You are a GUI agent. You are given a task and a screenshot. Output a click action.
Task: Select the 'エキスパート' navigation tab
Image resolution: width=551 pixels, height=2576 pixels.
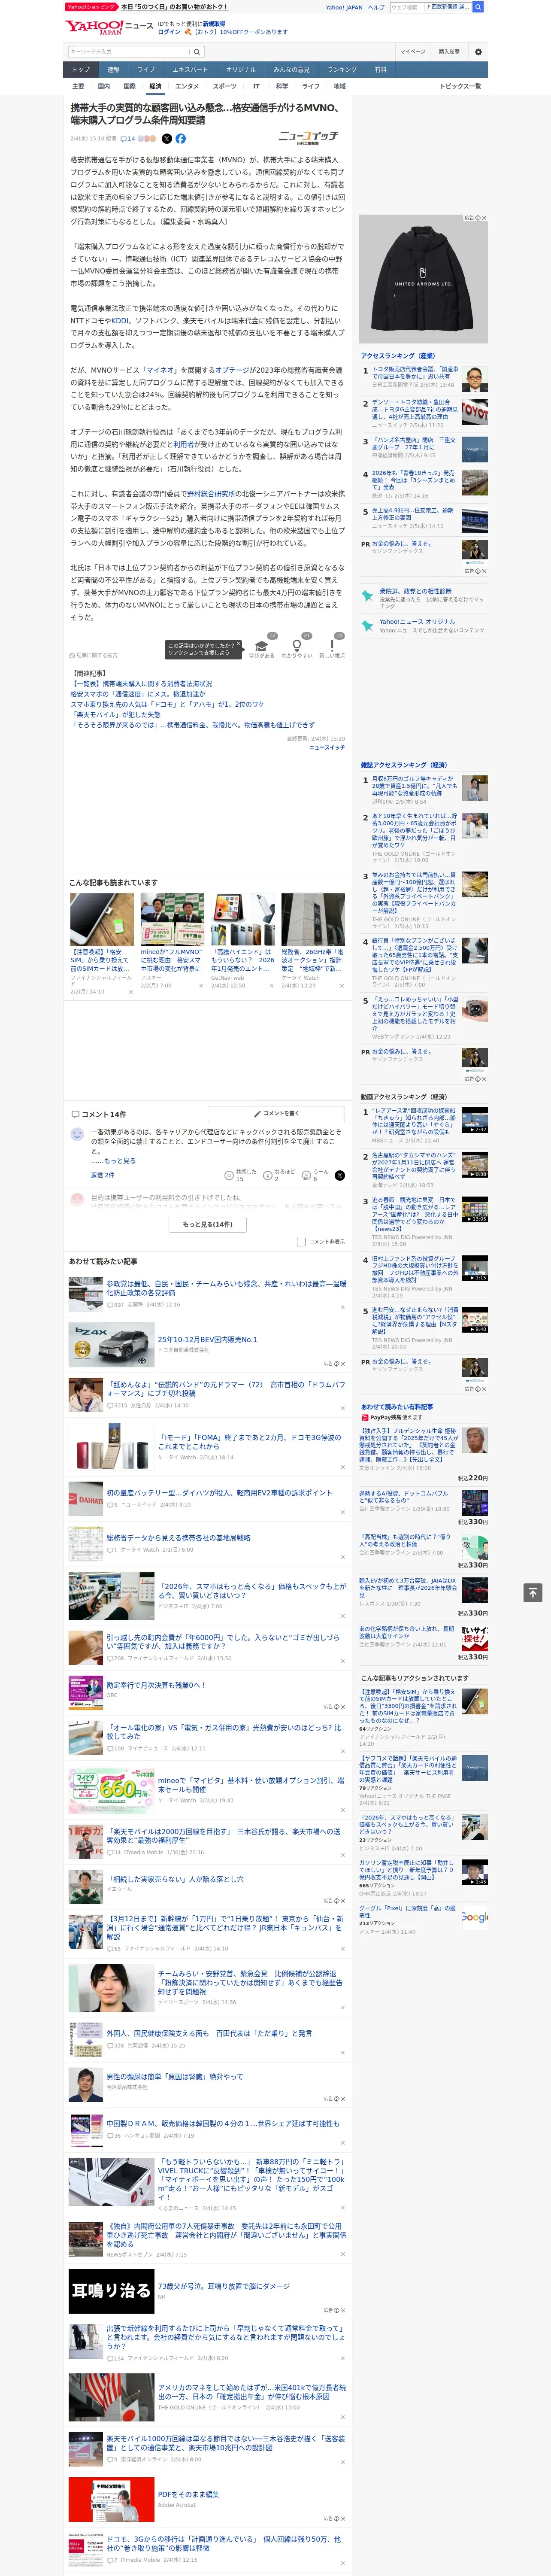(190, 70)
